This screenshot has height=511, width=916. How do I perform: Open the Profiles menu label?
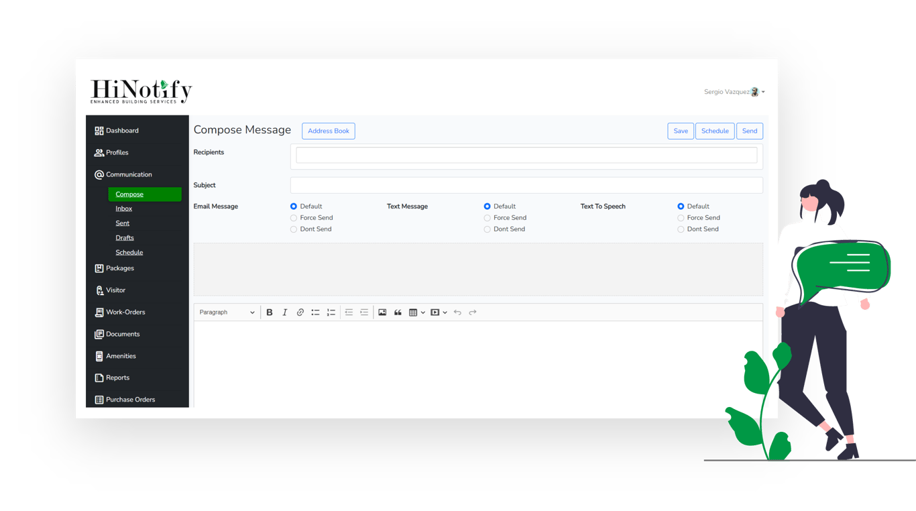pyautogui.click(x=117, y=153)
